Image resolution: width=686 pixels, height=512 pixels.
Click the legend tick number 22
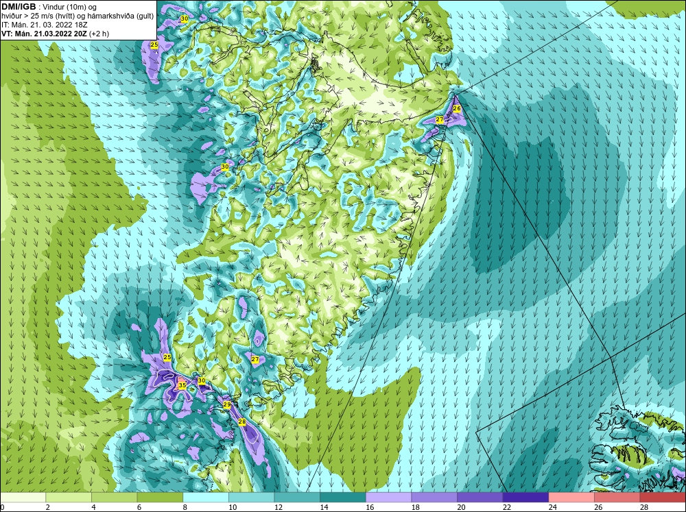(507, 507)
